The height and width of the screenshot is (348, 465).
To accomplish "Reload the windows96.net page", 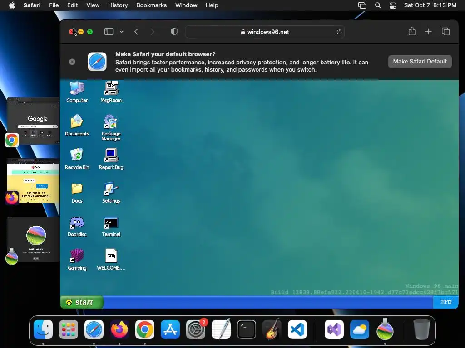I will [339, 32].
